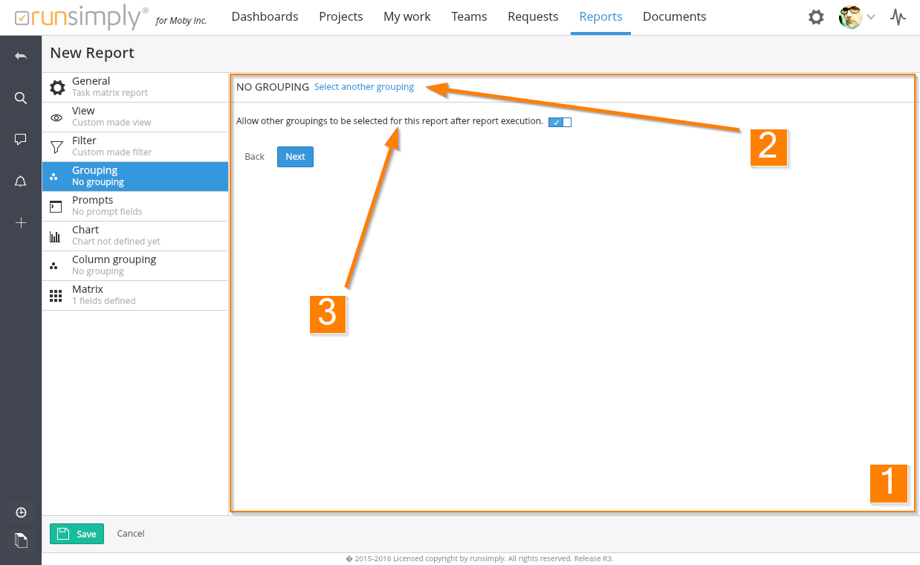
Task: Click the settings gear icon in header
Action: click(816, 17)
